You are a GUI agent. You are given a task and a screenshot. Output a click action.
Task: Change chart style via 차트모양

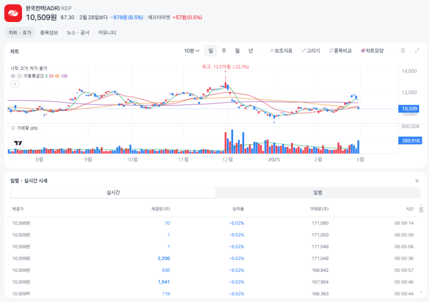click(372, 51)
